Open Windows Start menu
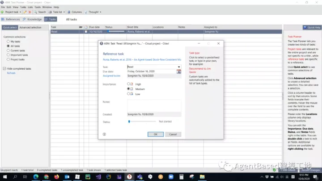The width and height of the screenshot is (322, 181). (x=5, y=177)
